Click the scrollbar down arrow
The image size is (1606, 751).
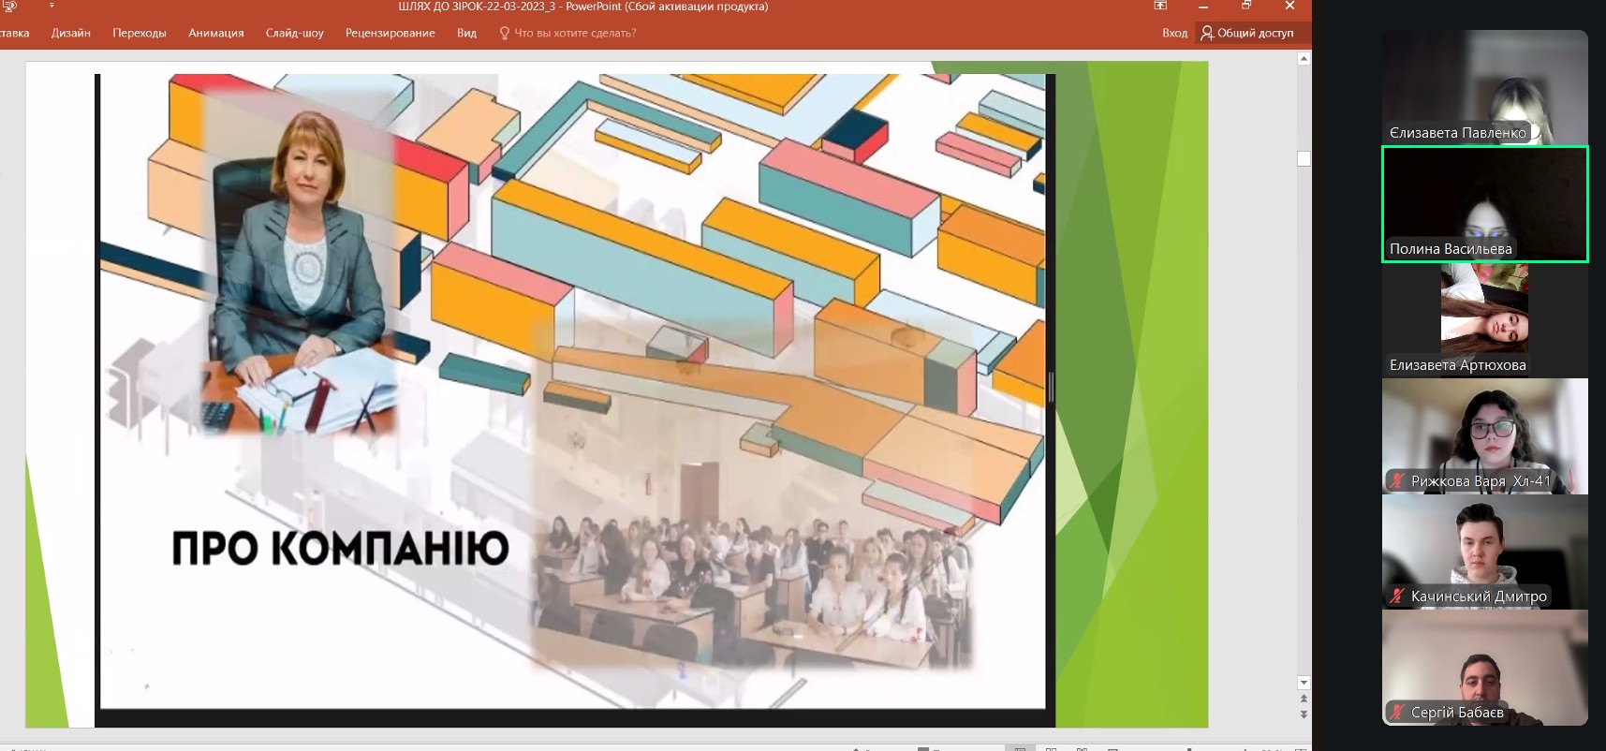(1304, 683)
